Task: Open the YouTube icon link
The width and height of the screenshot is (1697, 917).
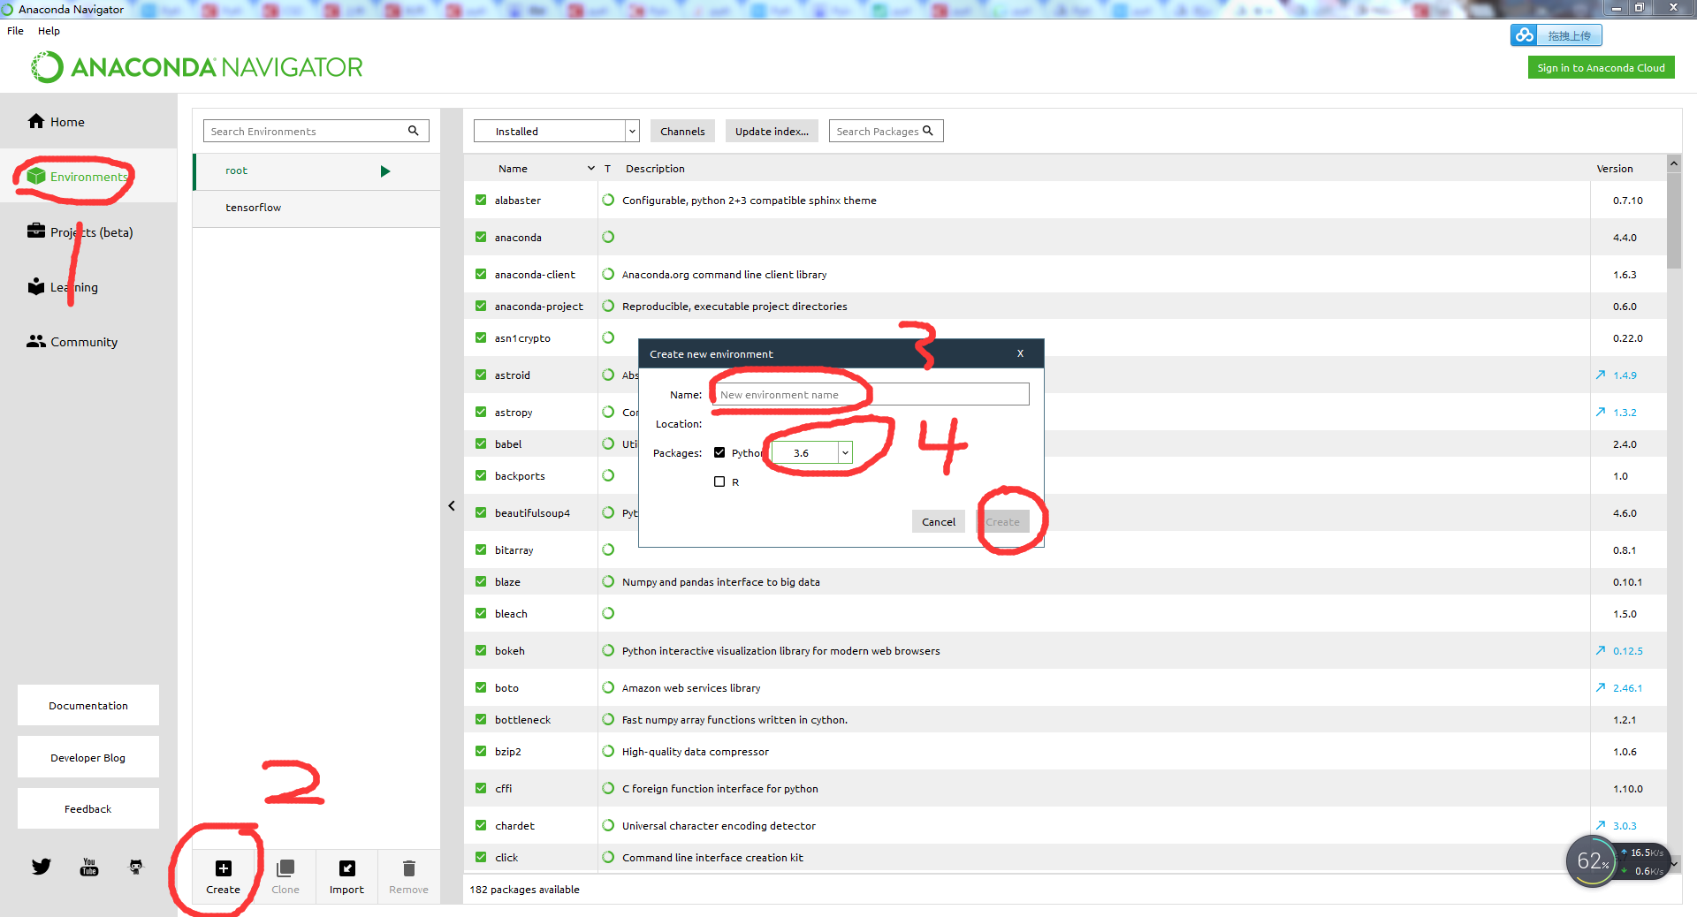Action: 89,867
